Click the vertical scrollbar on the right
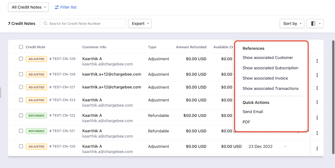 [333, 97]
